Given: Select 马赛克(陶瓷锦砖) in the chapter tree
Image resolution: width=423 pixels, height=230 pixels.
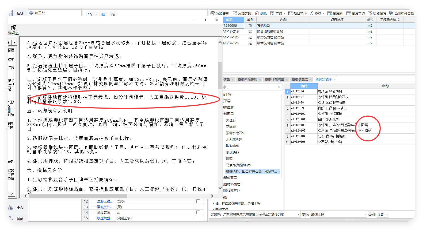Looking at the screenshot, I should pyautogui.click(x=238, y=165).
